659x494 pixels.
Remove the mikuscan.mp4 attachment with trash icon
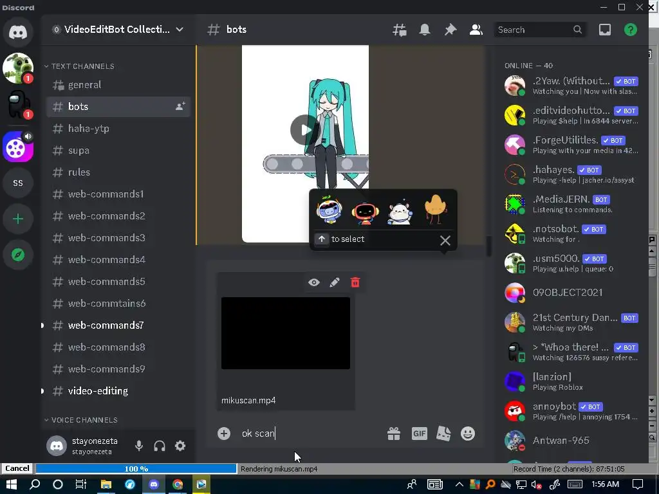(355, 282)
